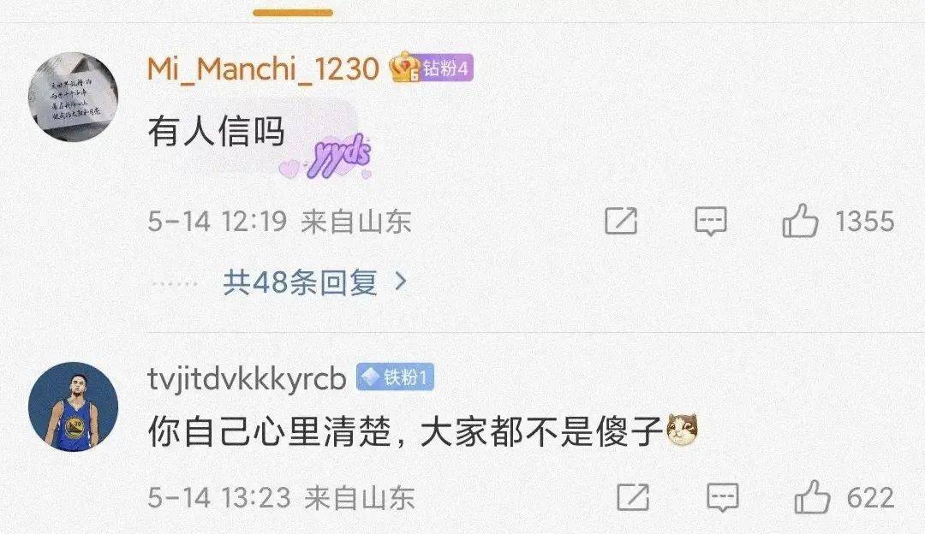
Task: Tap the comment text 你自己心里清楚，大家都不是傻子
Action: click(406, 430)
